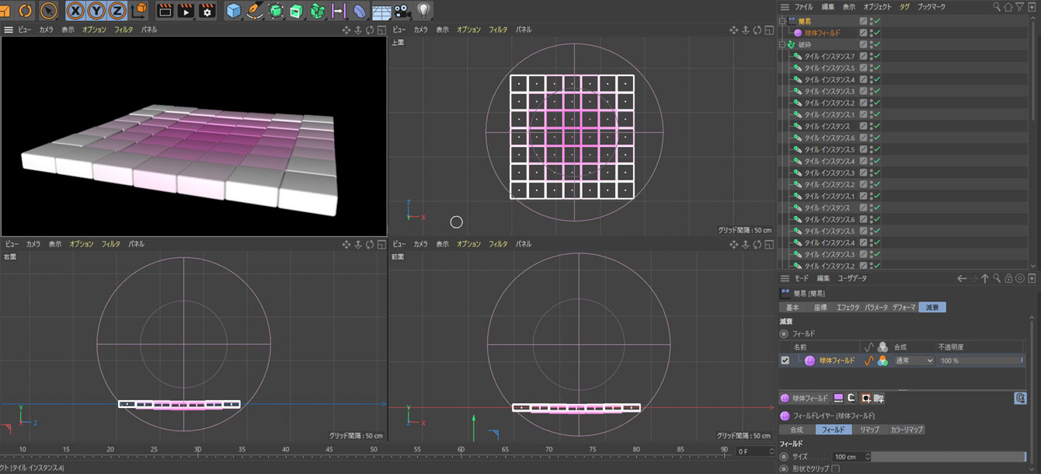The height and width of the screenshot is (474, 1041).
Task: Open the タグ menu in object manager
Action: click(904, 7)
